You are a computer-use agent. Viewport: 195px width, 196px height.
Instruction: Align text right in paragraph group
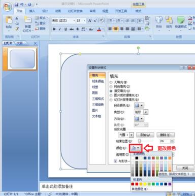[121, 29]
